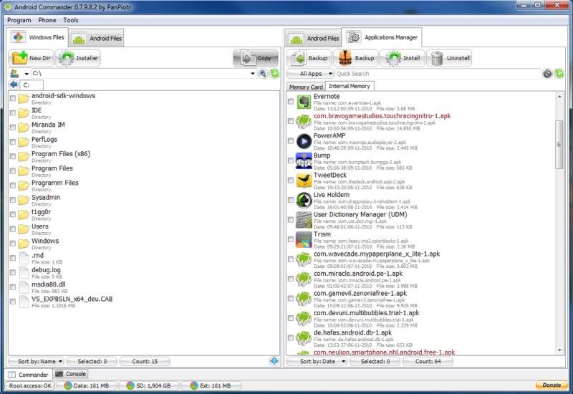
Task: Click the app list scroll down arrow
Action: click(559, 350)
